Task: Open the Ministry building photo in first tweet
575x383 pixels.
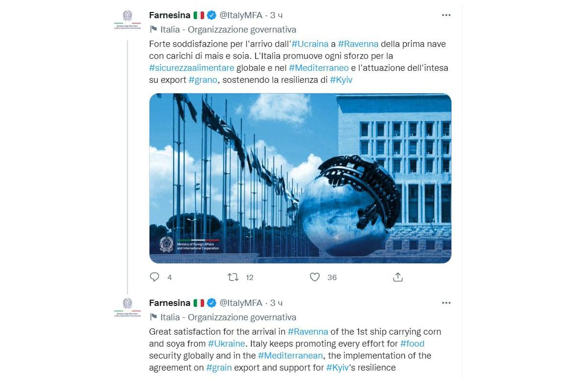Action: click(300, 178)
